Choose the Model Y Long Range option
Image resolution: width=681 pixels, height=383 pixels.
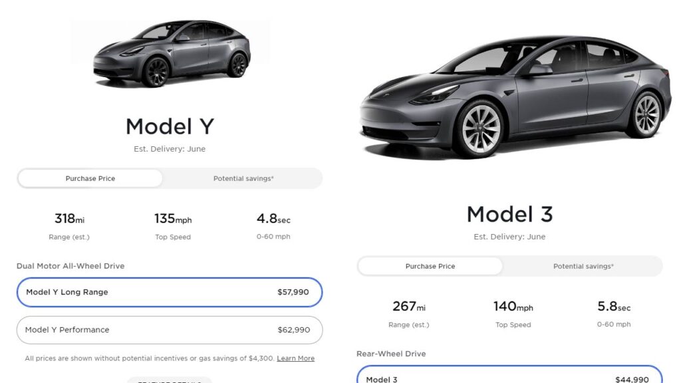(170, 292)
